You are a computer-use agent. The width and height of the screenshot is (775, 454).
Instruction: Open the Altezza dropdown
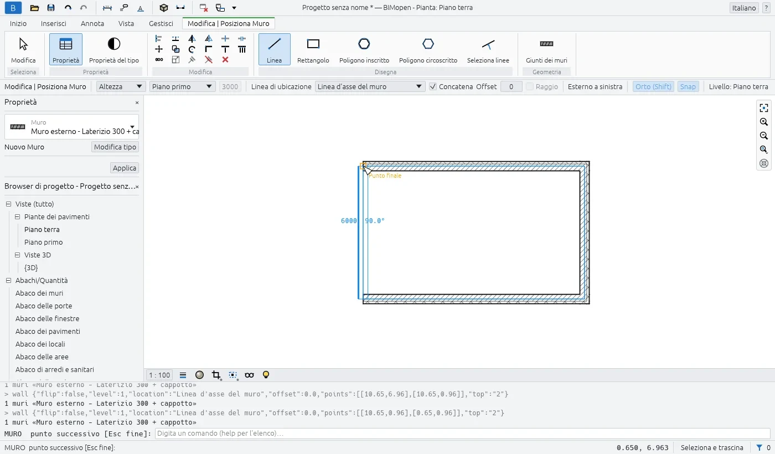121,86
